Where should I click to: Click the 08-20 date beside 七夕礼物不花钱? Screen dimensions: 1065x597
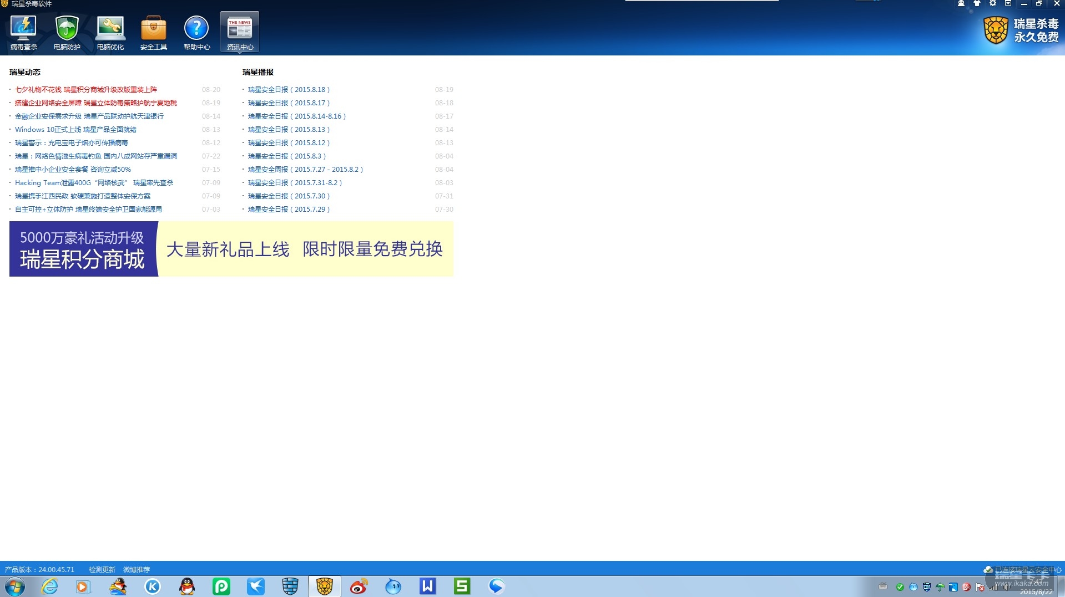[211, 90]
